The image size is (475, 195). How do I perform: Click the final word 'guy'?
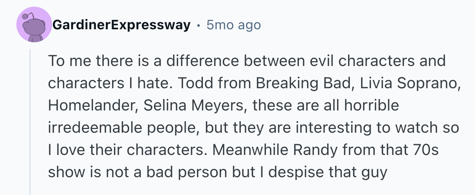coord(374,172)
